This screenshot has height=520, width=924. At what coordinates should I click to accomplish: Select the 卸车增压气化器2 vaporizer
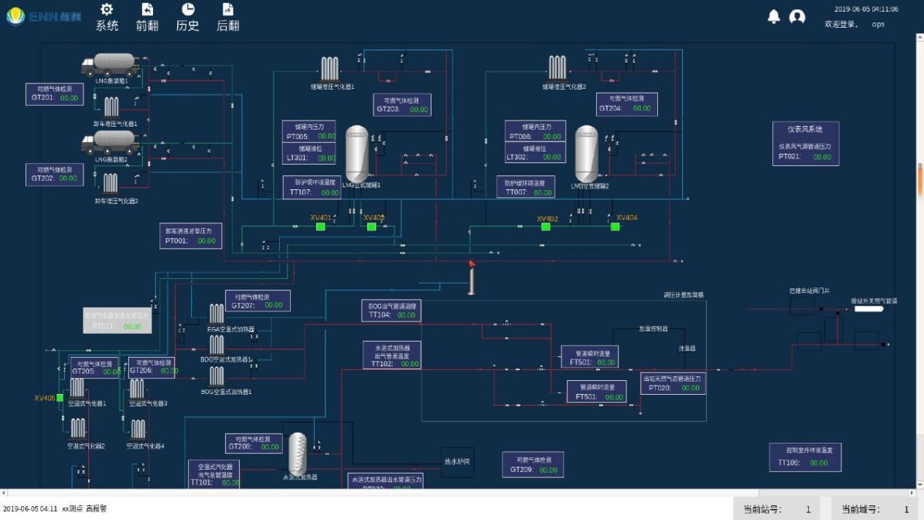pos(111,183)
